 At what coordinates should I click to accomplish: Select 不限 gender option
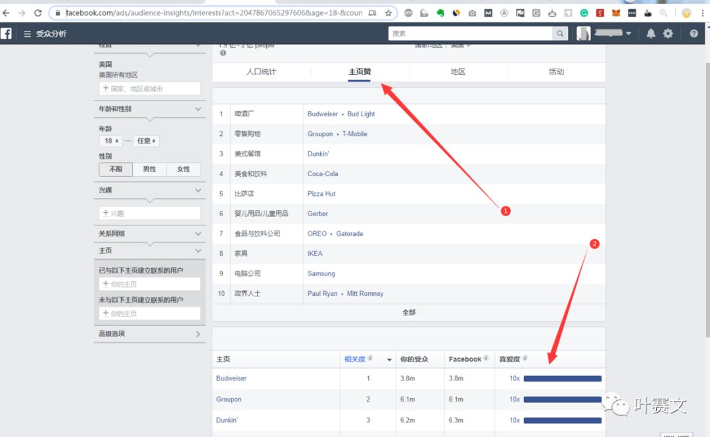pos(116,170)
